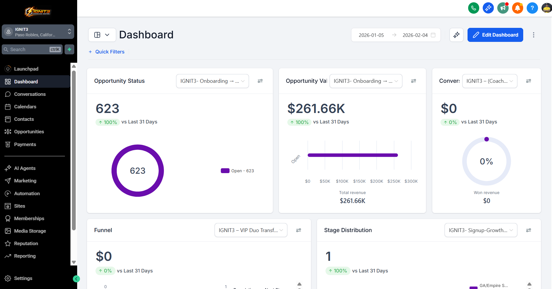Open the orange notification bell
Screen dimensions: 552x289
[517, 8]
